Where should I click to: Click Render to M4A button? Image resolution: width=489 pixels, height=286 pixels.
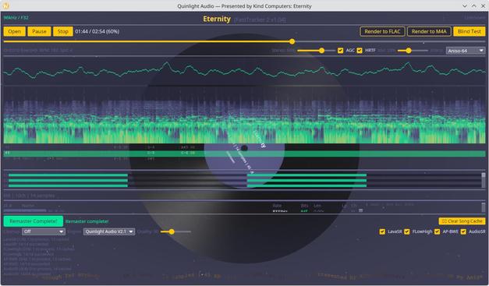429,31
